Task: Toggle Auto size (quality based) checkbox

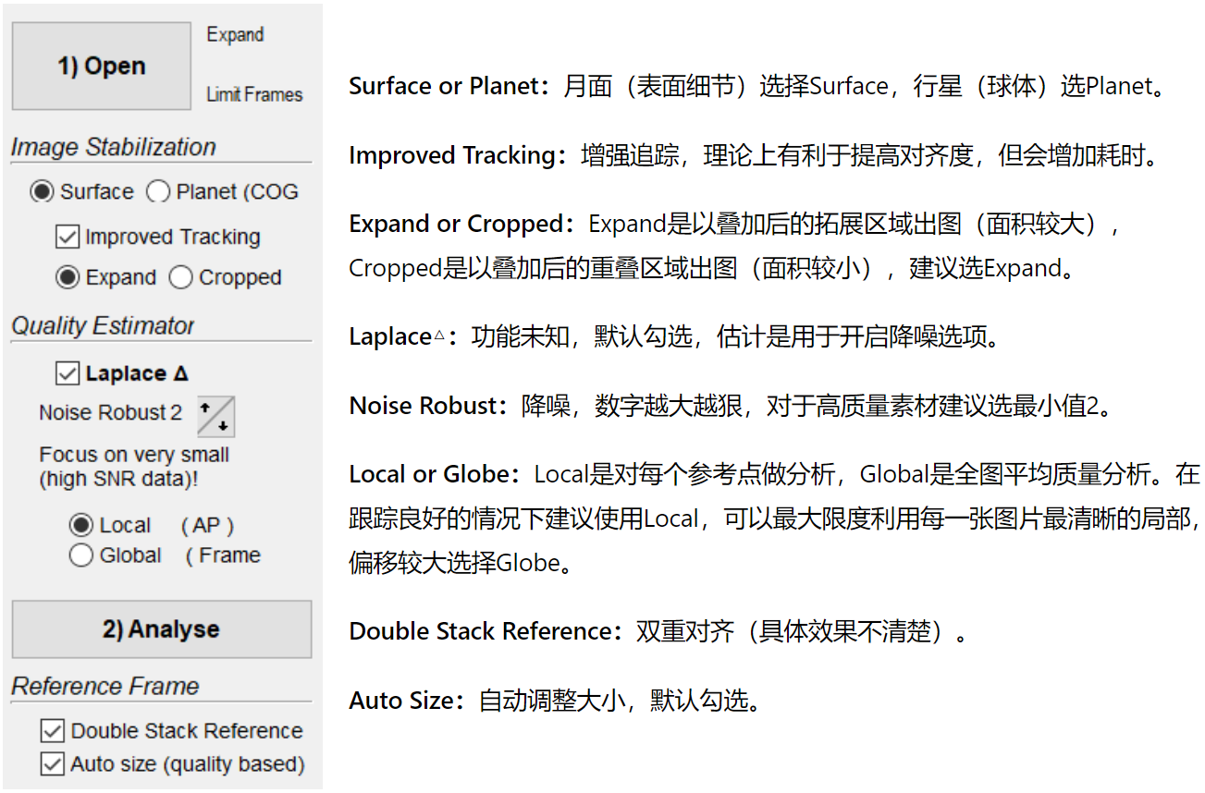Action: coord(53,764)
